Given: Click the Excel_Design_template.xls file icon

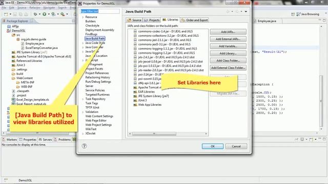Looking at the screenshot, I should [14, 100].
